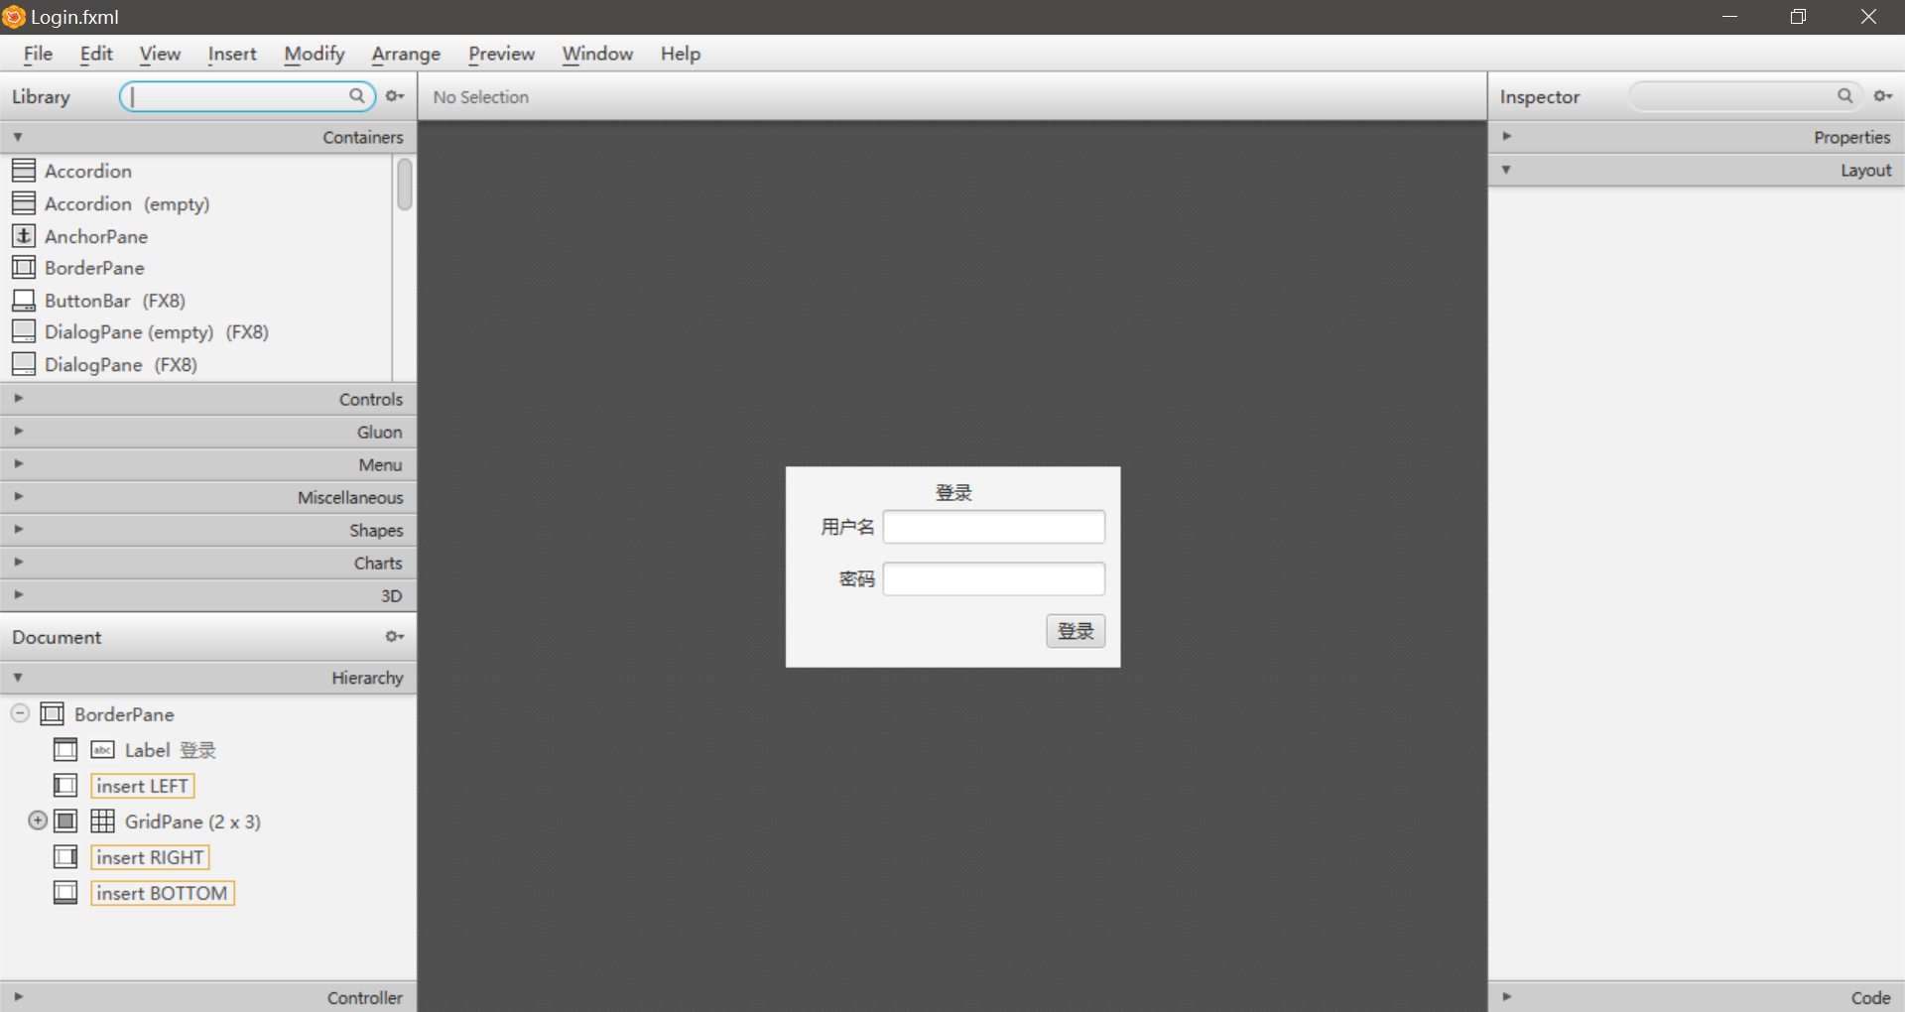Select the ButtonBar (FX8) icon

(x=24, y=300)
